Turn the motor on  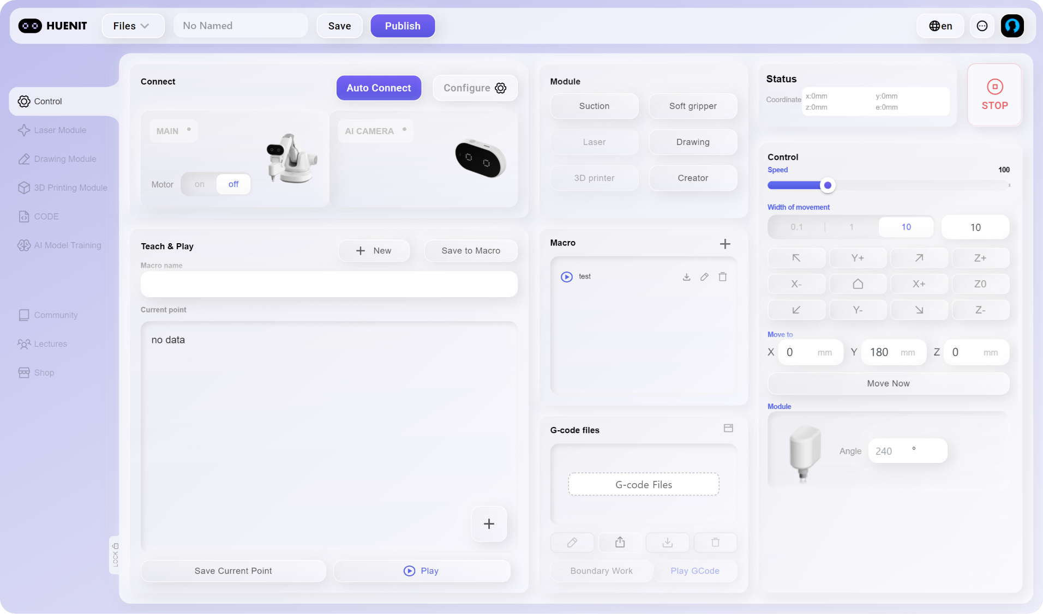click(x=200, y=184)
